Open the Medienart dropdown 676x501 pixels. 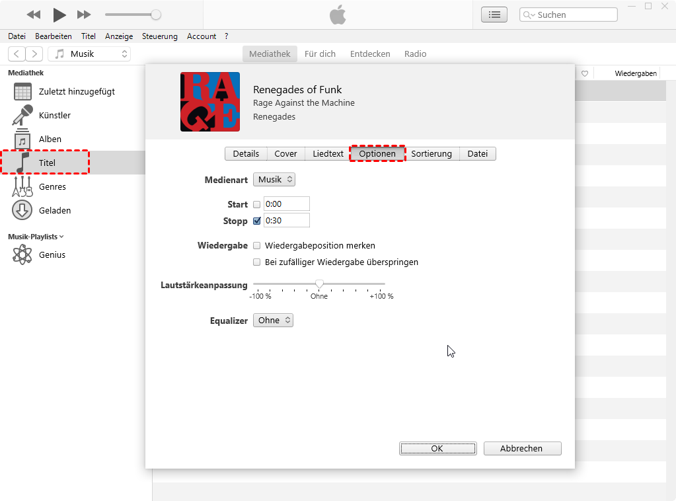pos(274,180)
